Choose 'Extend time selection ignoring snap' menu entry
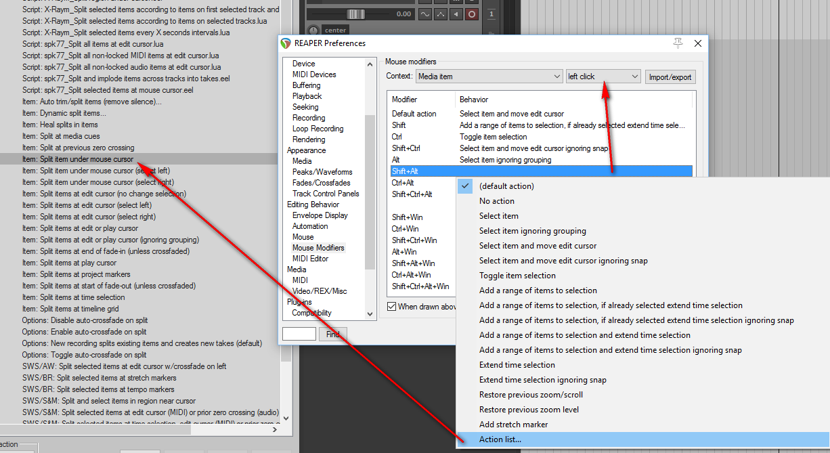The image size is (830, 453). pos(643,380)
